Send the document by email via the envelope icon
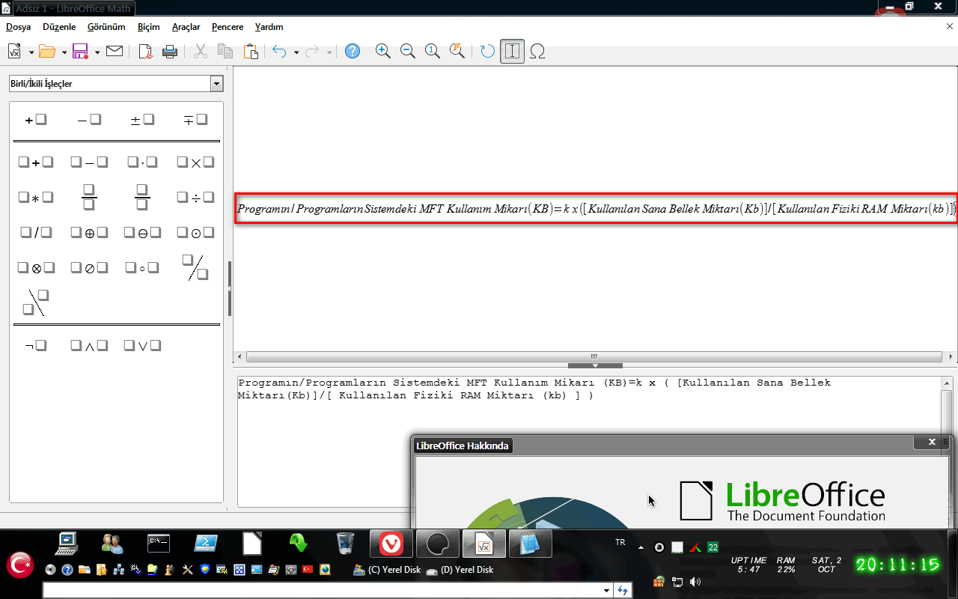 115,51
